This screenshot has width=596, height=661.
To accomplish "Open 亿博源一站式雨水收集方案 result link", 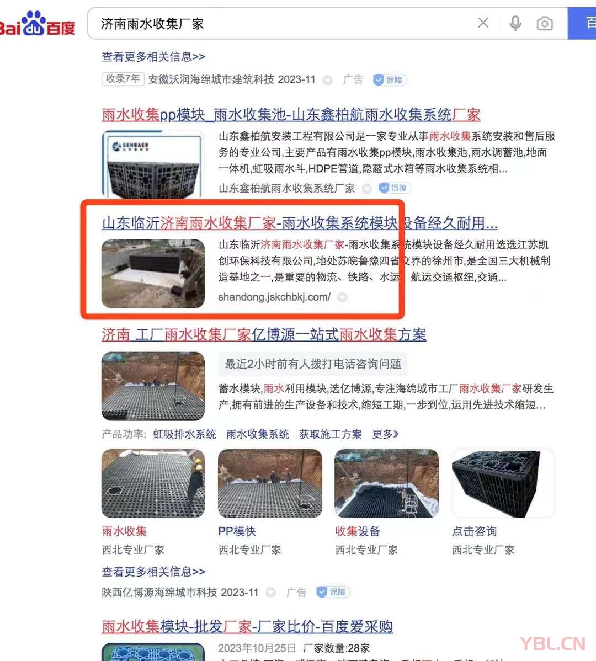I will [264, 335].
